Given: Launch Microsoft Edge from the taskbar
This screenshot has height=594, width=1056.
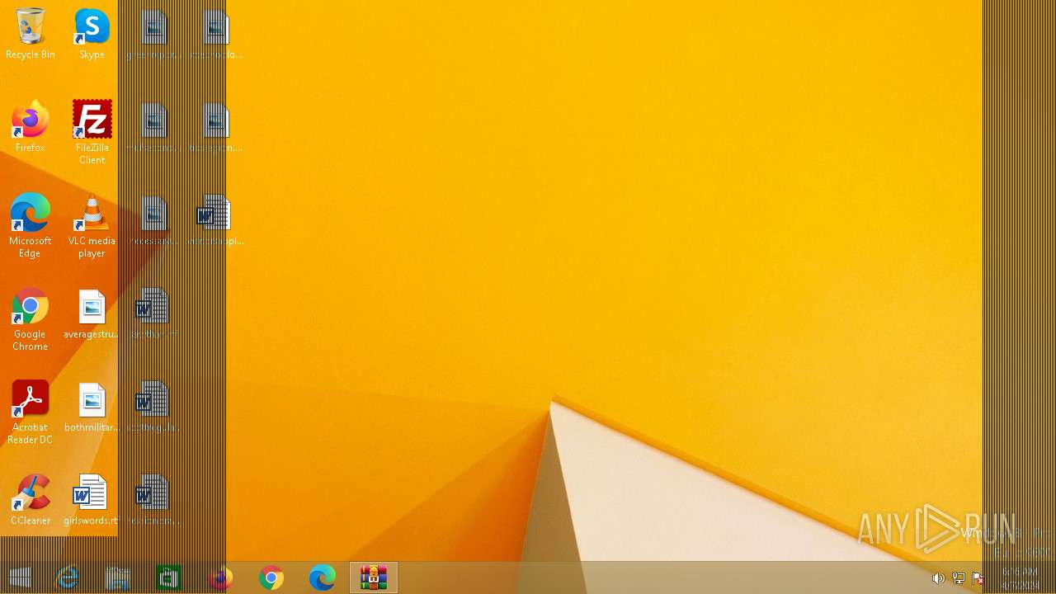Looking at the screenshot, I should pyautogui.click(x=323, y=578).
